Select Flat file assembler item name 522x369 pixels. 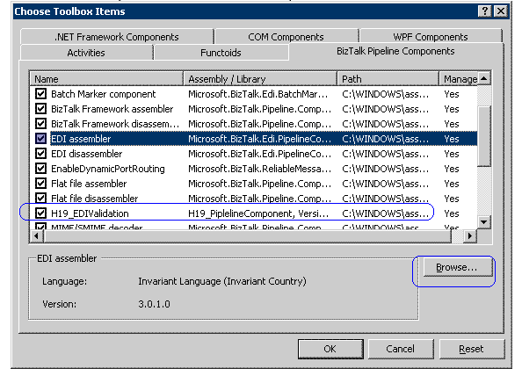(x=89, y=184)
